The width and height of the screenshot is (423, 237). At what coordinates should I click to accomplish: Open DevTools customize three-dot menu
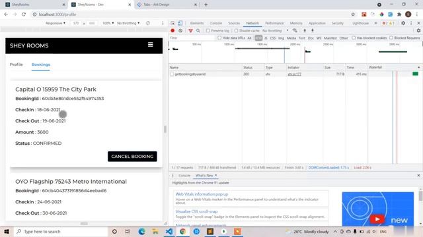click(411, 23)
